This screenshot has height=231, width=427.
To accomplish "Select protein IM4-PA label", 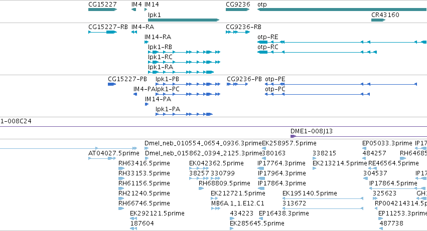I will tap(145, 89).
